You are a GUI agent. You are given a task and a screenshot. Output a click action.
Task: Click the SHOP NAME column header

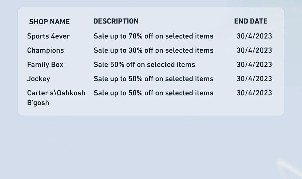tap(49, 22)
